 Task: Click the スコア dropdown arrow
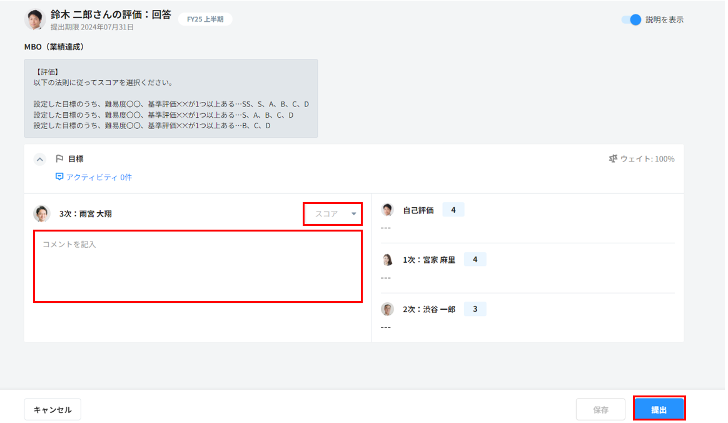pos(354,214)
